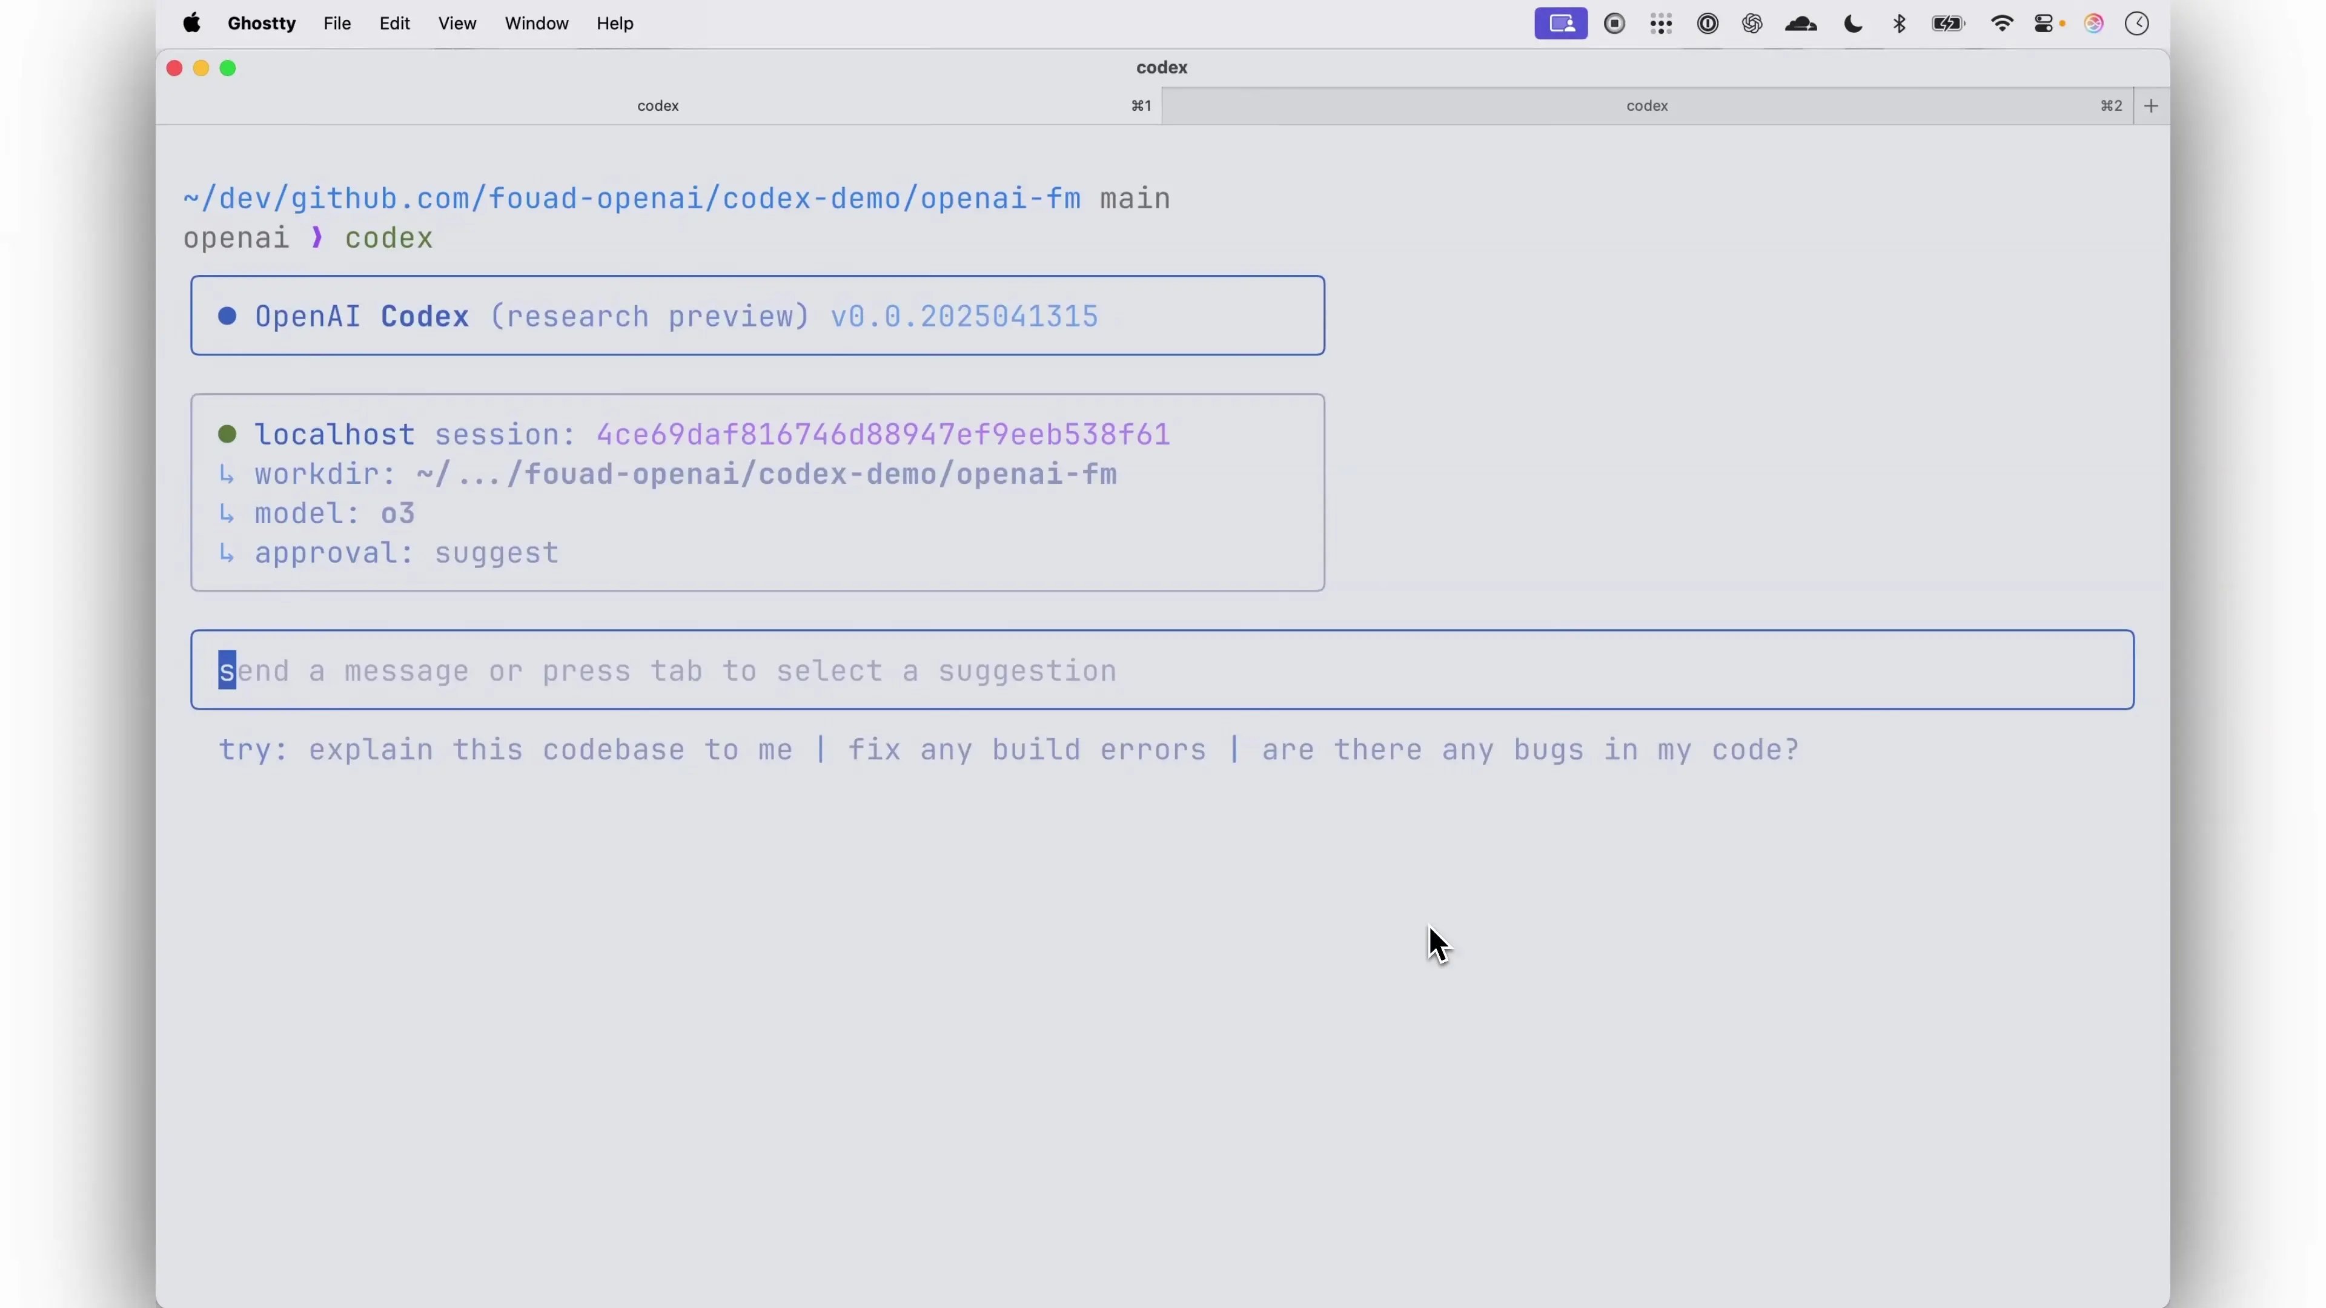2326x1308 pixels.
Task: Open the Edit menu
Action: pyautogui.click(x=394, y=24)
